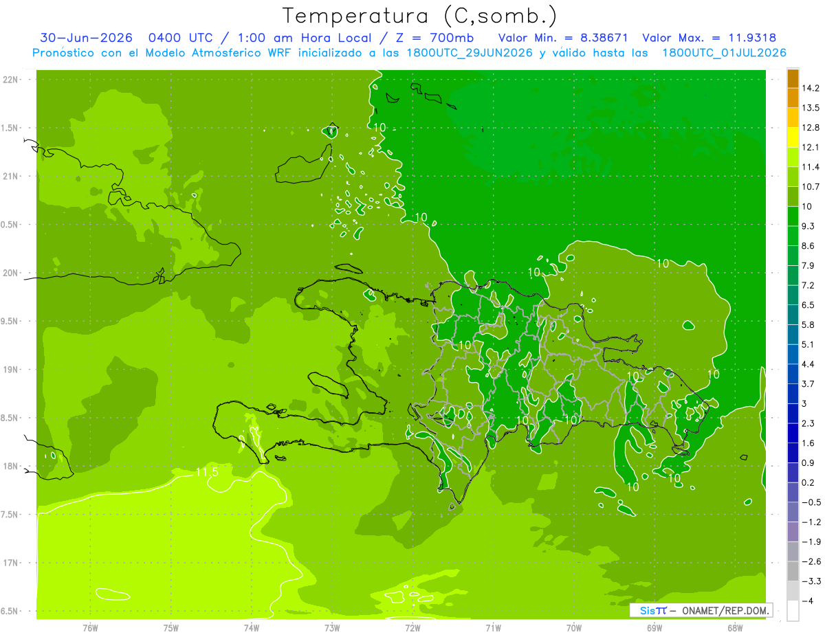Click the "2.3" colorbar label
825x637 pixels.
808,423
